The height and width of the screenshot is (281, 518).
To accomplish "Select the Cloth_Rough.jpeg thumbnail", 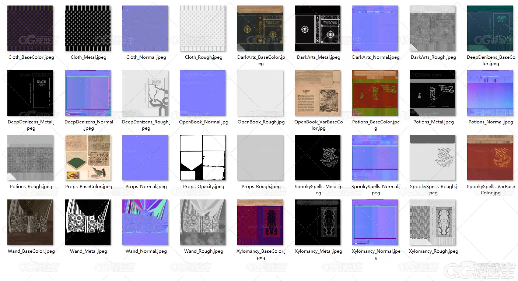I will coord(203,28).
